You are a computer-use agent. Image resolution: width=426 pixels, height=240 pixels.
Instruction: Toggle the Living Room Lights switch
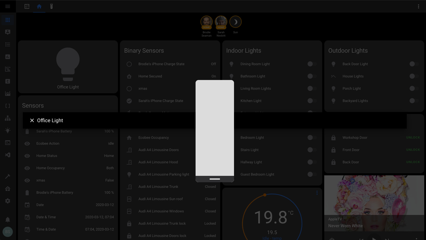tap(312, 88)
